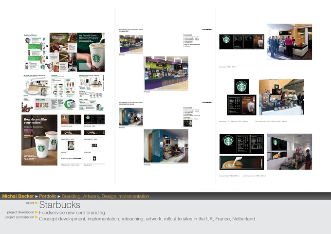Click the project participation label

point(19,217)
